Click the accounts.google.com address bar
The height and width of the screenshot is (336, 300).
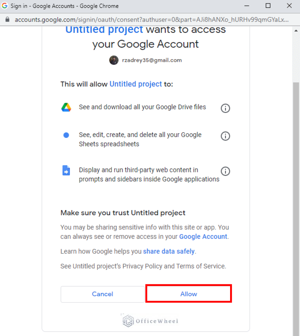[117, 18]
